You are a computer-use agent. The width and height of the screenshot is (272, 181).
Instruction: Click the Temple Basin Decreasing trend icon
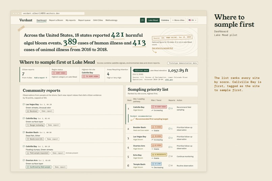[152, 168]
